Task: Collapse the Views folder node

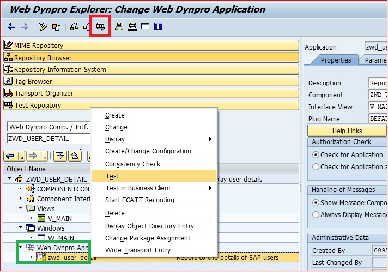Action: (21, 208)
